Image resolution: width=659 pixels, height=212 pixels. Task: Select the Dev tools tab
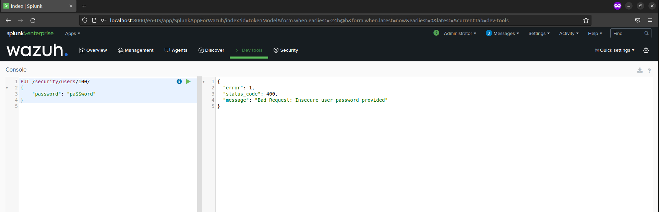pos(249,50)
